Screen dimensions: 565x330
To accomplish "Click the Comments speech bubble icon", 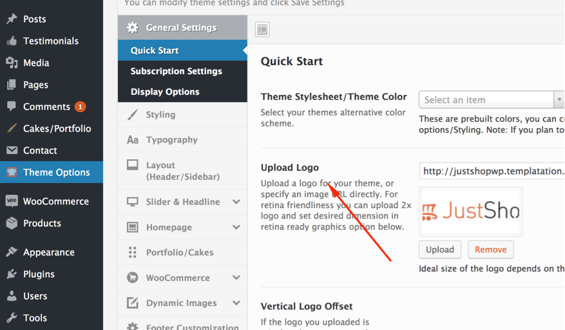I will pos(12,107).
